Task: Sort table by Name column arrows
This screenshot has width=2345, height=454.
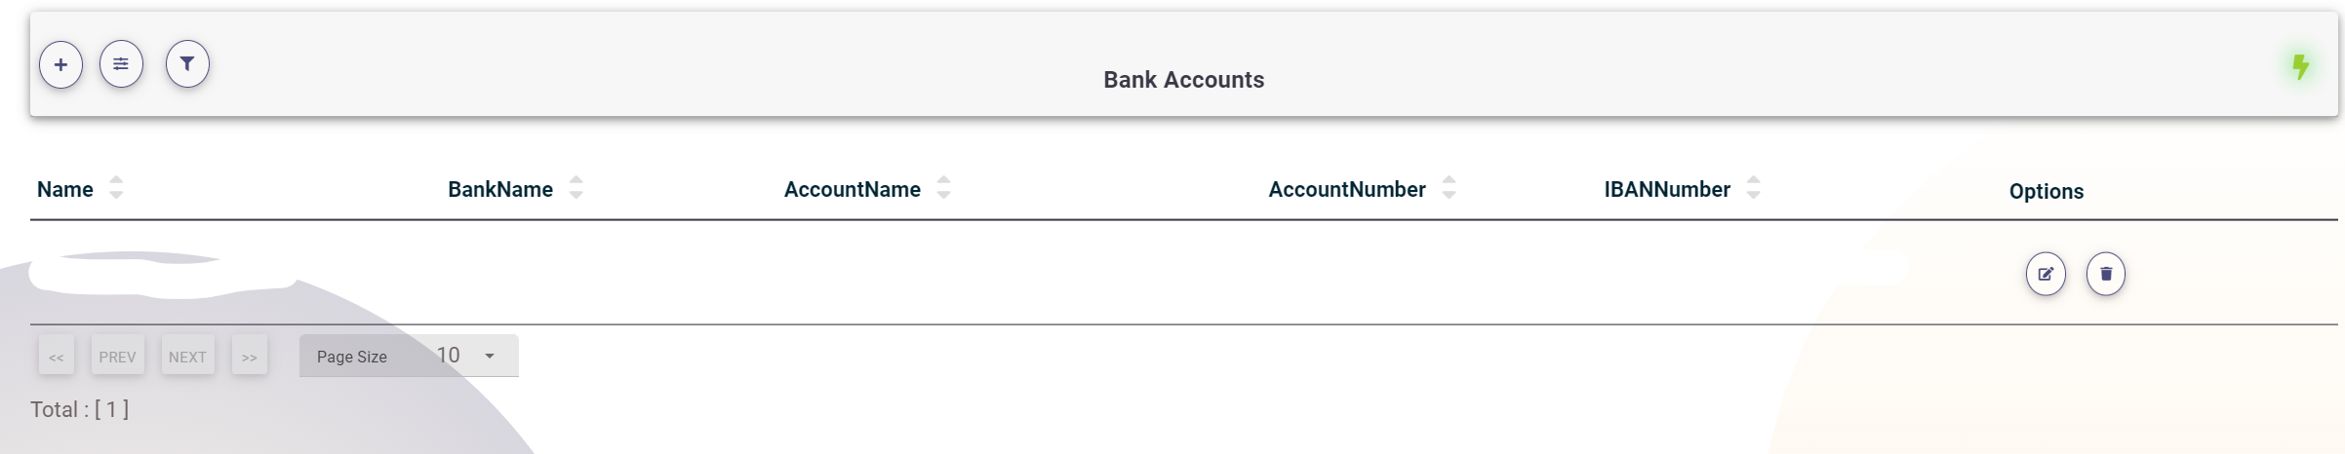Action: (116, 187)
